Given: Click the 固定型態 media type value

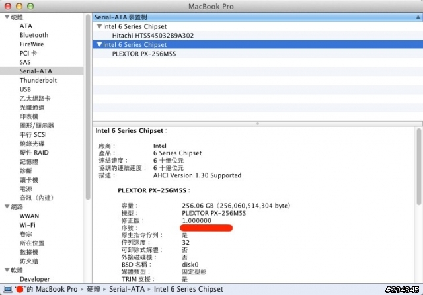Looking at the screenshot, I should point(194,272).
